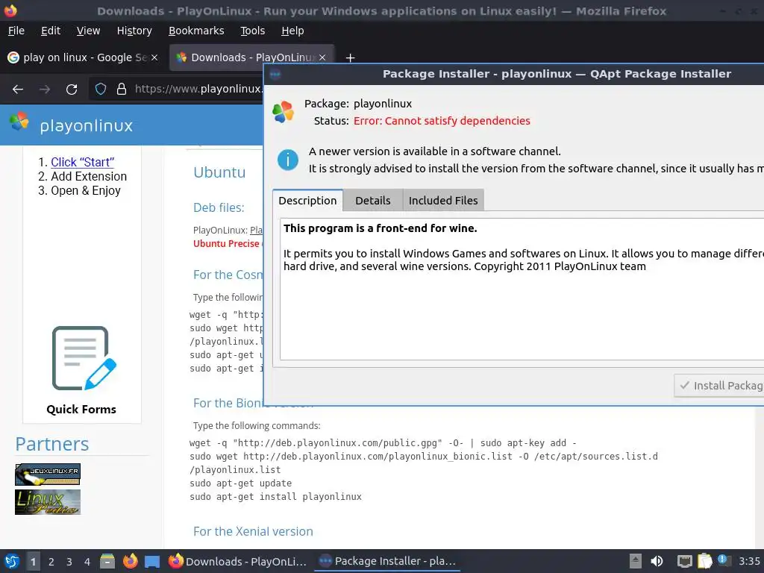This screenshot has width=764, height=573.
Task: Click the 'Error: Cannot satisfy dependencies' status text
Action: click(x=442, y=121)
